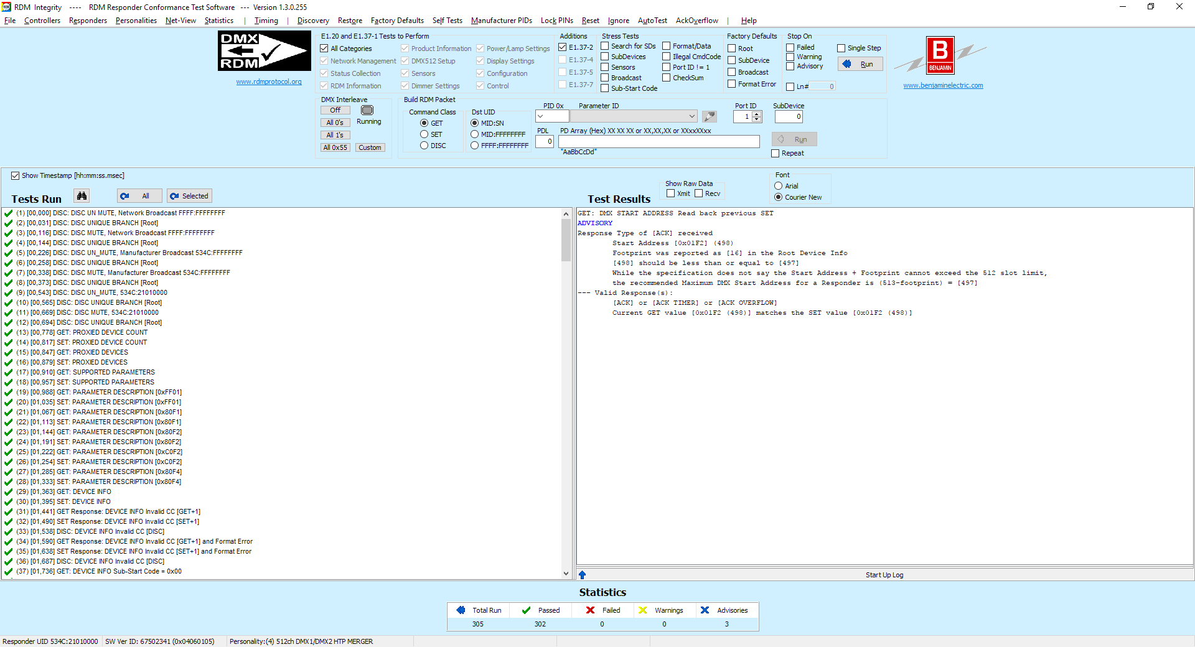
Task: Open the Manufacturer PIDs menu
Action: [x=501, y=21]
